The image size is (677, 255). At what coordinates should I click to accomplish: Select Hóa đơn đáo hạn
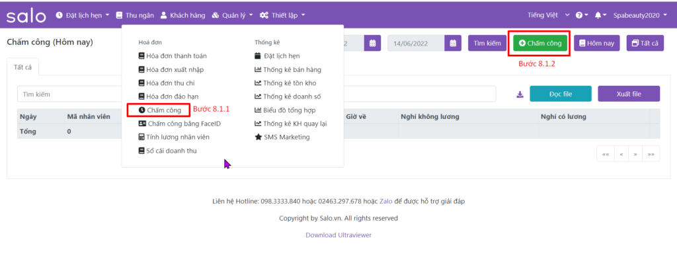pyautogui.click(x=169, y=96)
